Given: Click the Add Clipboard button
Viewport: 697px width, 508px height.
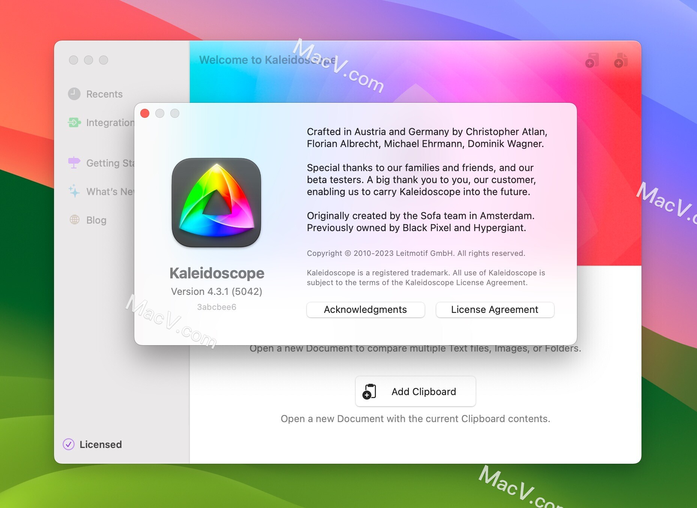Looking at the screenshot, I should pos(415,391).
